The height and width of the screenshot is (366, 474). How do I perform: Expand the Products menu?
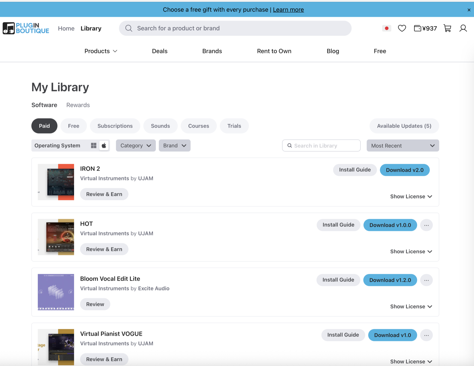(x=101, y=51)
